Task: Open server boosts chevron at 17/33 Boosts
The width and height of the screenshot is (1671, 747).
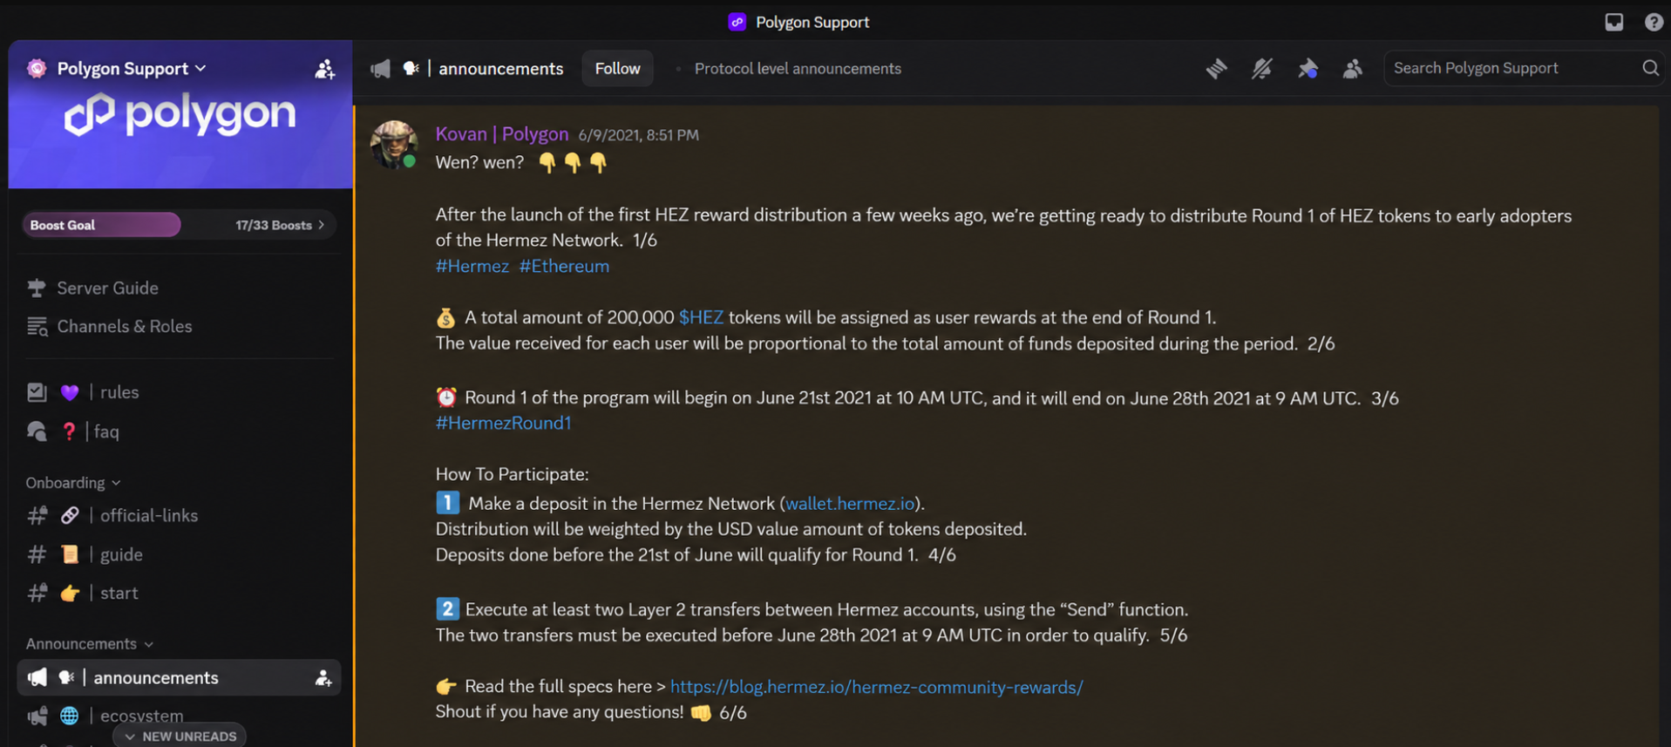Action: click(x=322, y=225)
